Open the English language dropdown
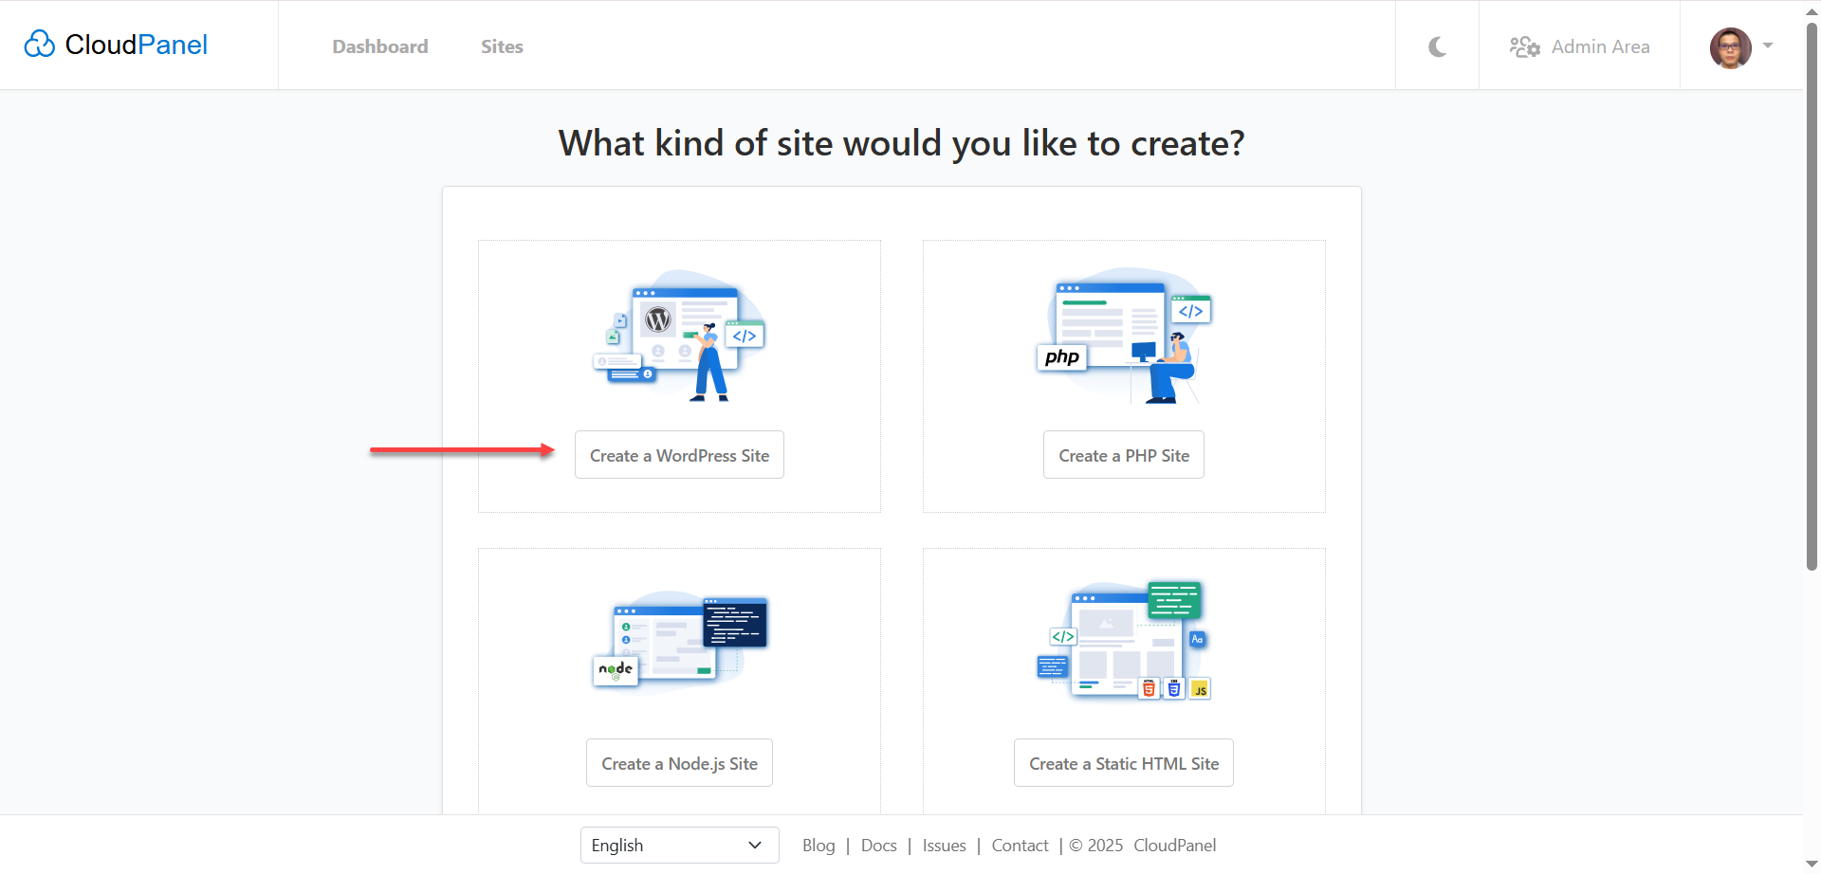Viewport: 1821px width, 874px height. pyautogui.click(x=679, y=845)
